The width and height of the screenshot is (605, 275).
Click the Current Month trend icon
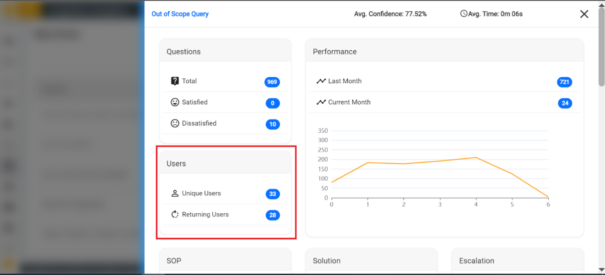tap(321, 102)
